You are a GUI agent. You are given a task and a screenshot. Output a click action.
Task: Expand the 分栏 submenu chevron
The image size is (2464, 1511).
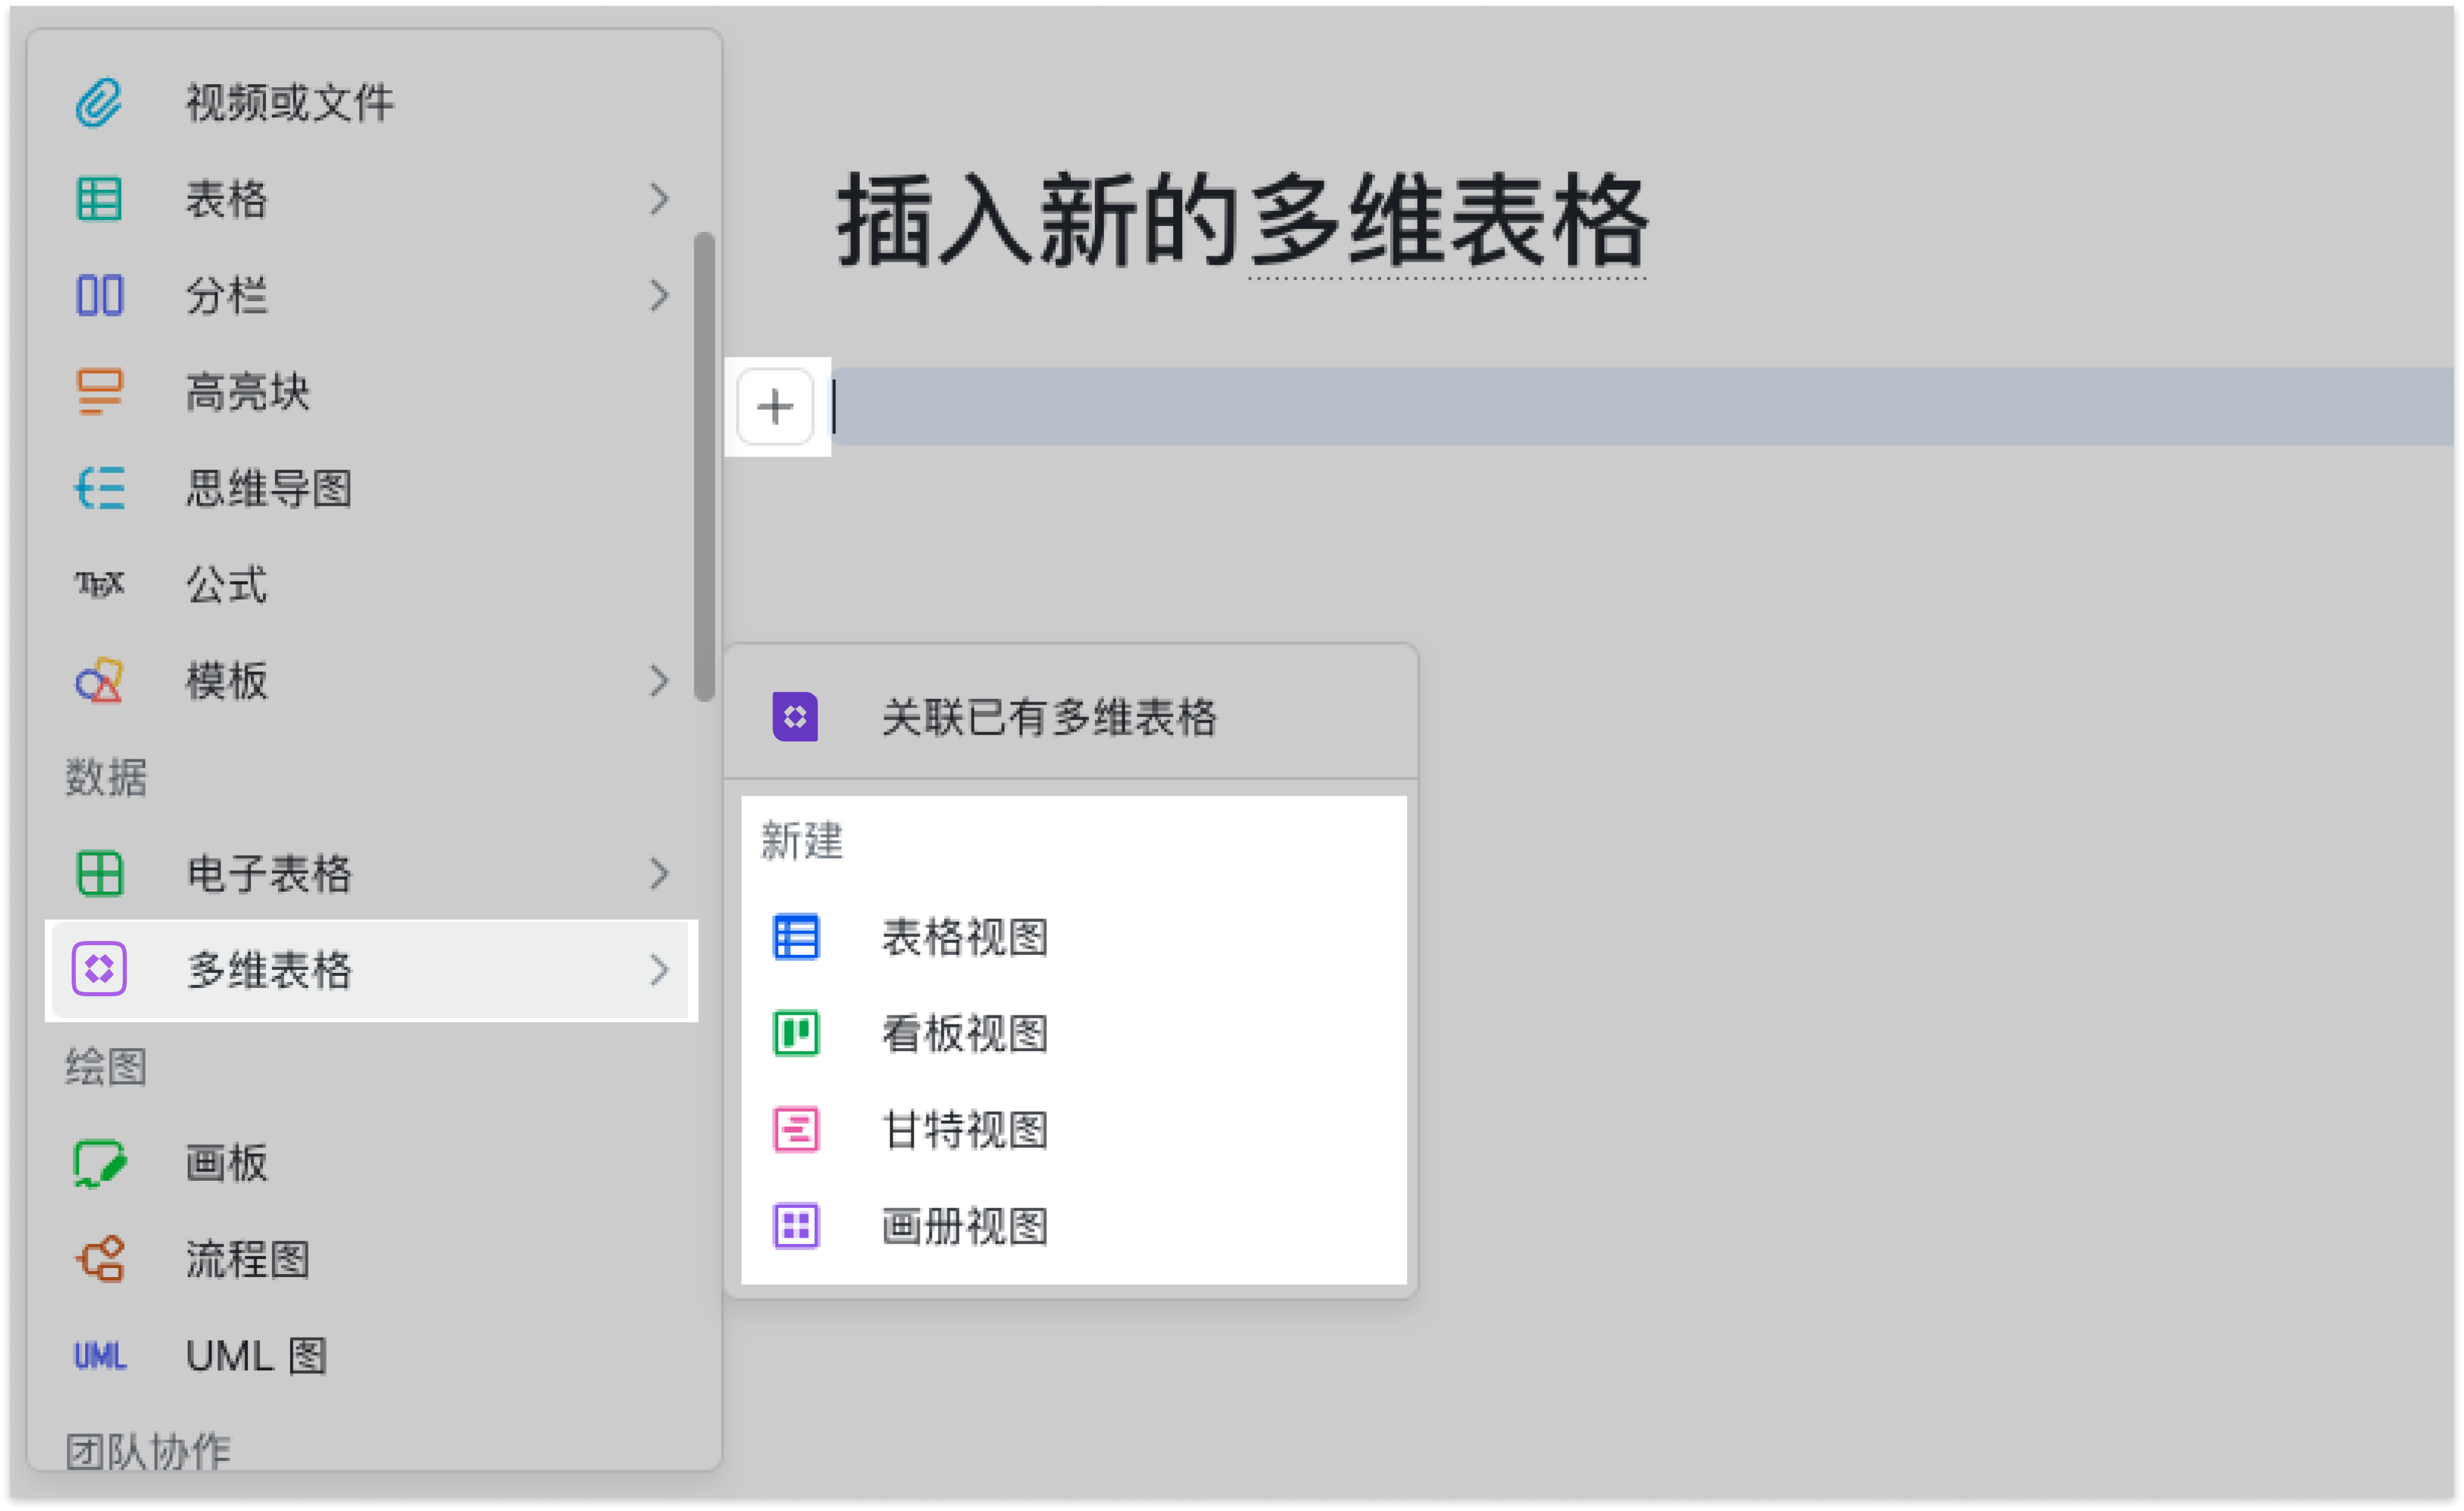point(659,296)
